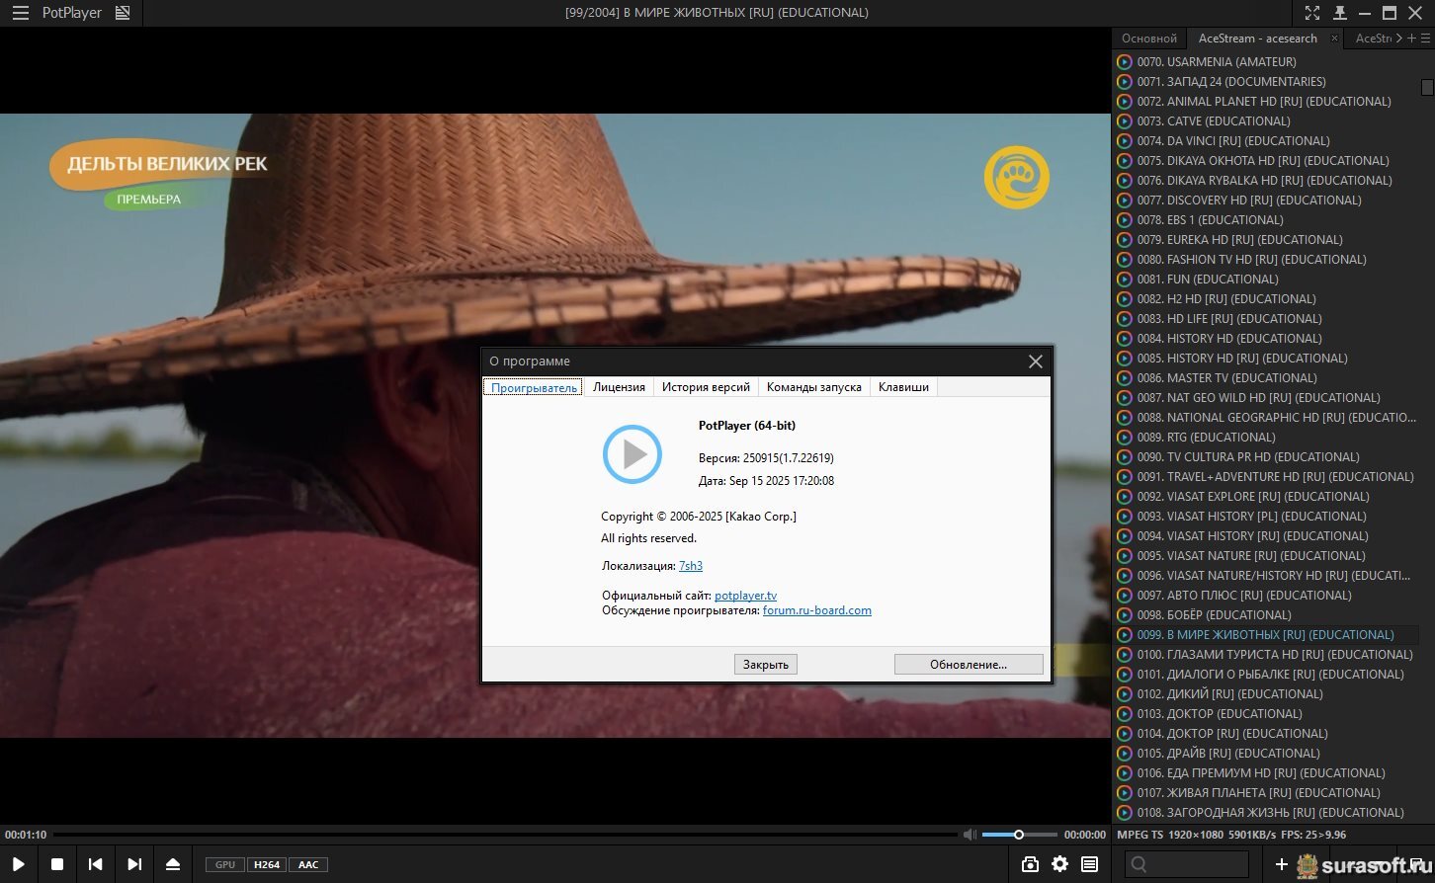Open the potplayer.tv official site link
This screenshot has height=883, width=1435.
(x=745, y=596)
